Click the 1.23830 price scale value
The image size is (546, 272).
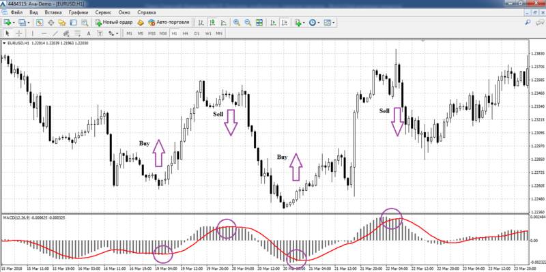[x=537, y=54]
